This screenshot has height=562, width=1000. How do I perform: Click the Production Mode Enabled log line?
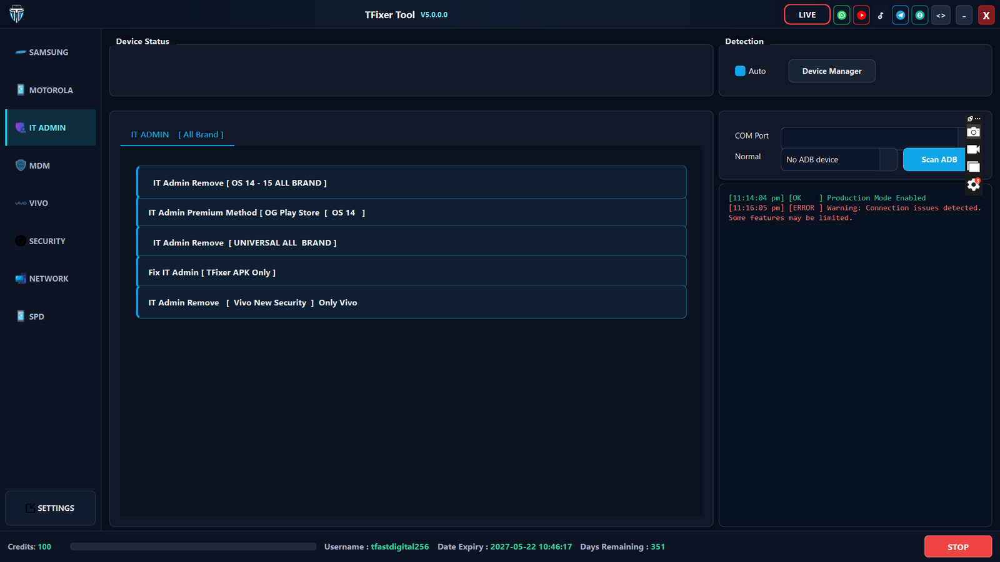(x=827, y=198)
